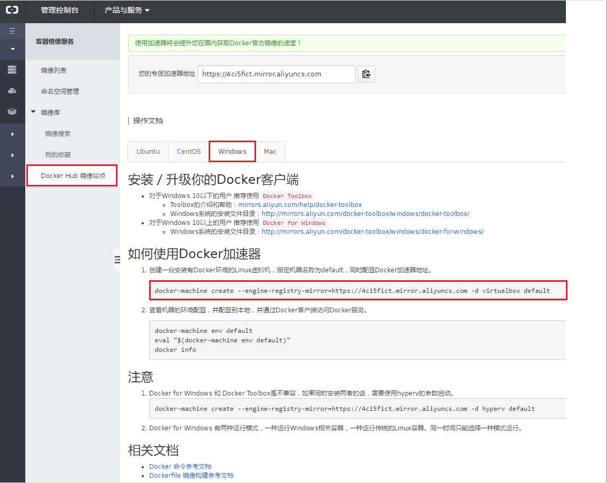Open 管理控制台 in top bar

(x=60, y=10)
